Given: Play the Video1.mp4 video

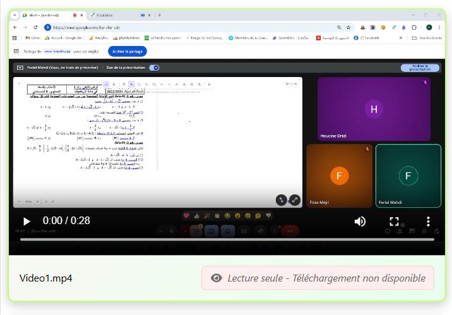Looking at the screenshot, I should (27, 221).
